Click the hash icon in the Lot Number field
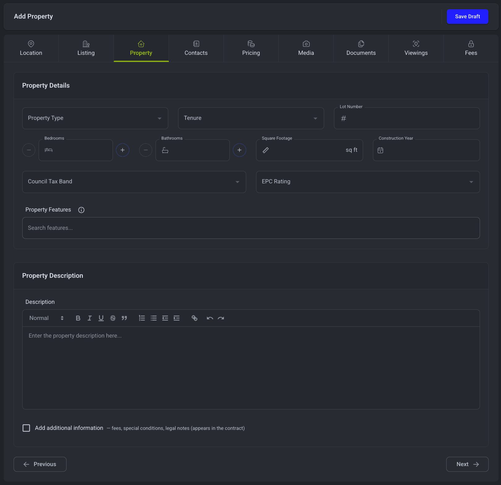Screen dimensions: 501x485 344,118
